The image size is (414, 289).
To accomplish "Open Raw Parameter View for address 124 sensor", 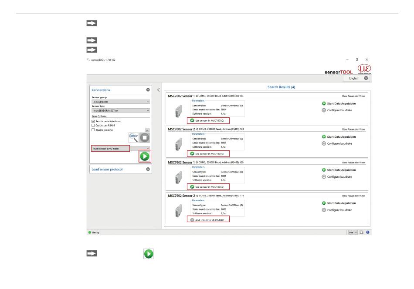I will (353, 96).
